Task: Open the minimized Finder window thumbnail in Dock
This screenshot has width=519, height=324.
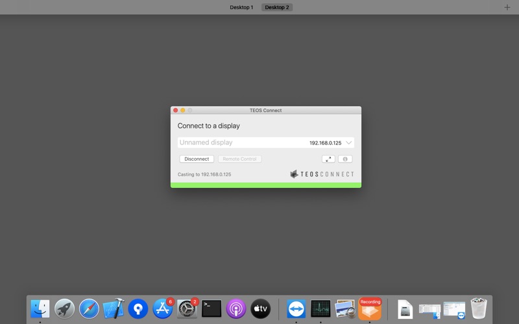Action: pos(429,311)
